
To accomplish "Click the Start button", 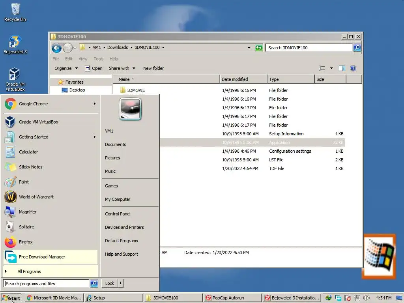I will pos(11,298).
